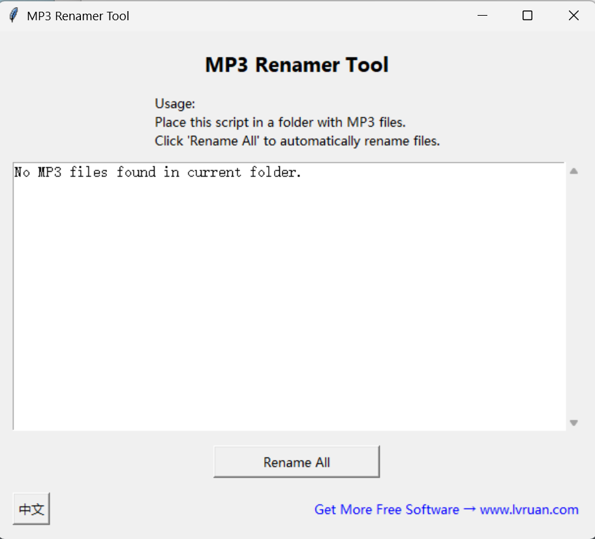
Task: Click the scrollbar up arrow
Action: click(573, 170)
